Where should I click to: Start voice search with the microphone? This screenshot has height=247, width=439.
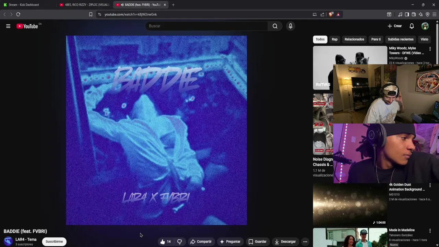click(290, 26)
